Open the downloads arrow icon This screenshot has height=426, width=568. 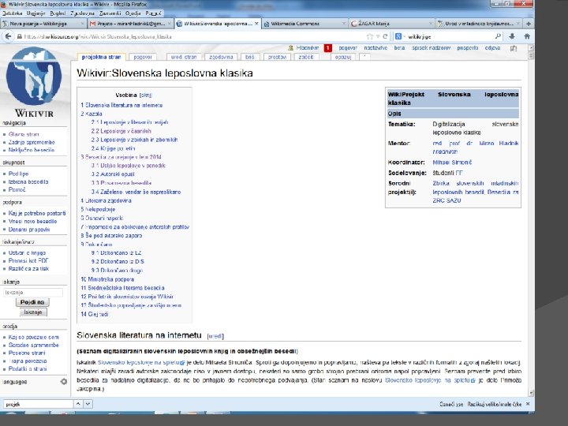(512, 36)
